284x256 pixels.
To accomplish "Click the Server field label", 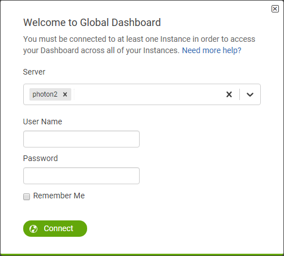I will point(34,72).
